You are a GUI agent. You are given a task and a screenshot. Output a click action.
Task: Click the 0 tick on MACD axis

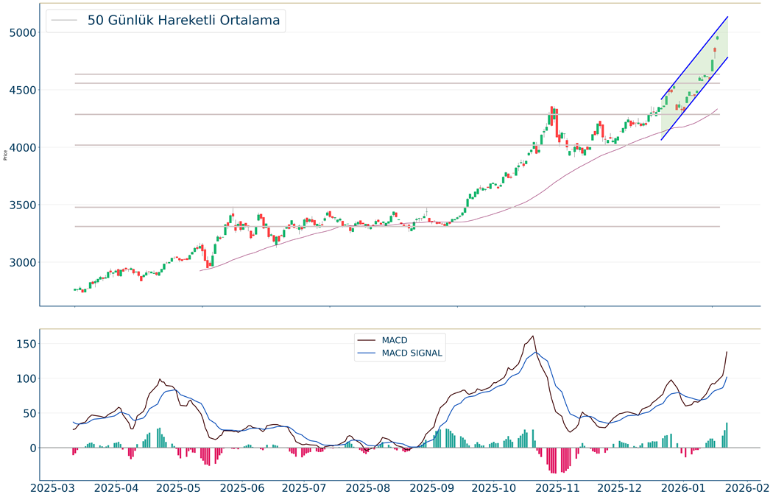point(31,448)
